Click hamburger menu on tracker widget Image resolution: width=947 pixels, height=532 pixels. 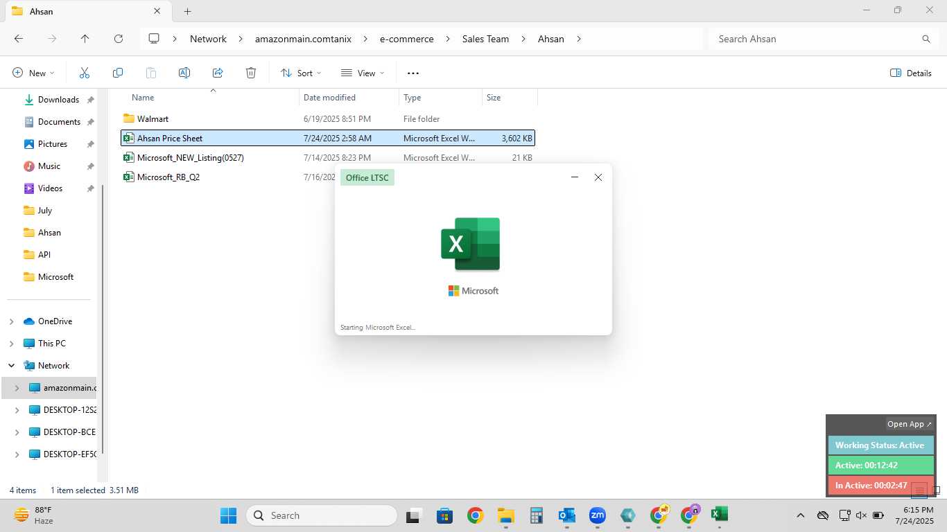point(919,490)
